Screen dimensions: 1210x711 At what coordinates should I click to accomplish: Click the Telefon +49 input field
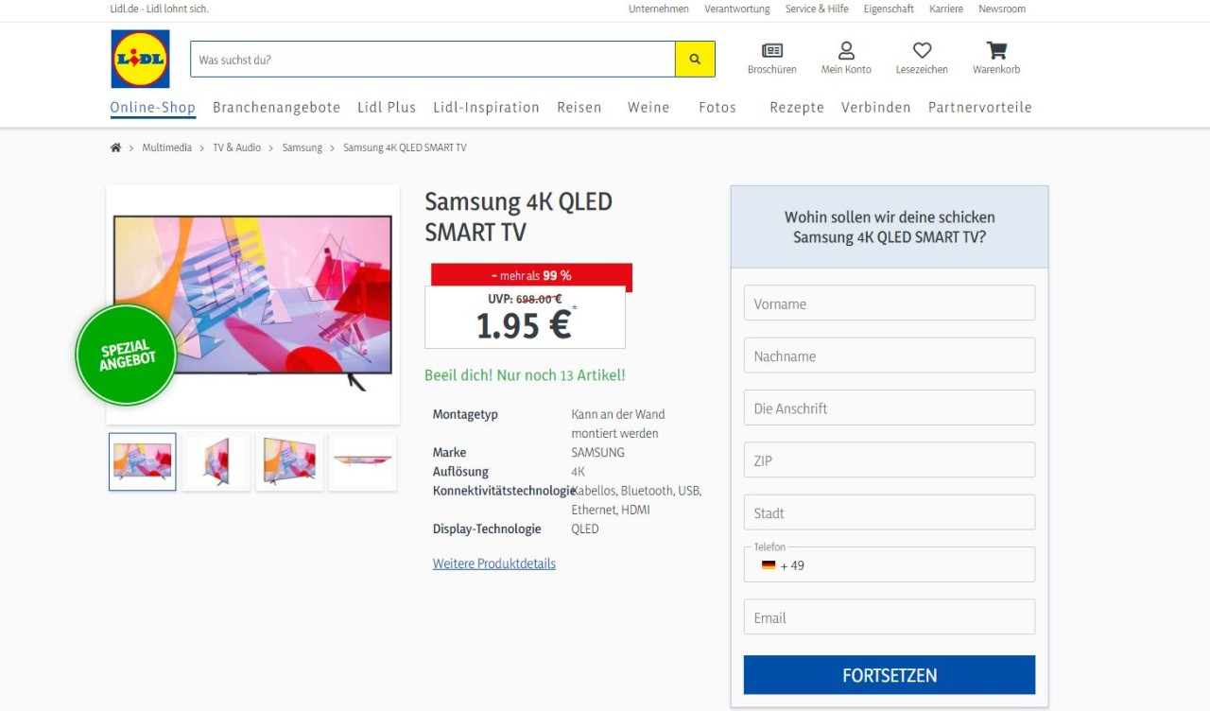[890, 564]
